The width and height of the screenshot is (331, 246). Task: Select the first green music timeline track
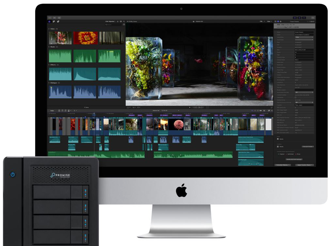point(96,155)
